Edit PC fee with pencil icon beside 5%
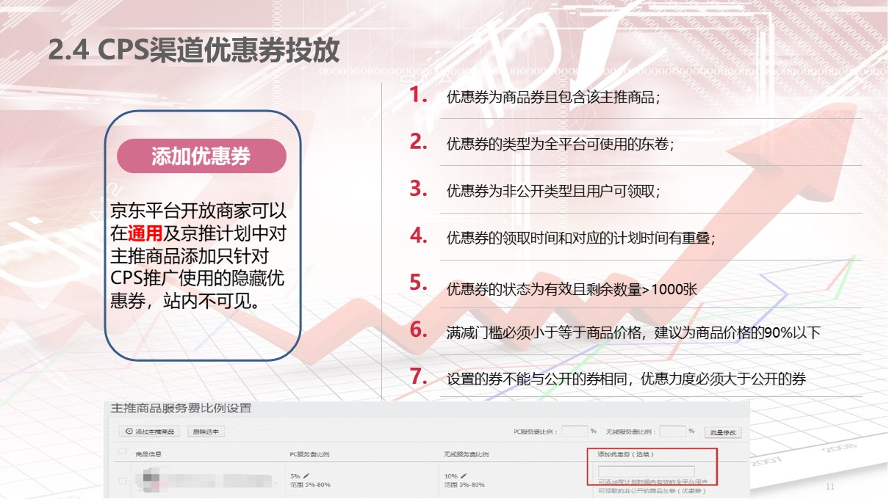Image resolution: width=889 pixels, height=499 pixels. click(306, 476)
